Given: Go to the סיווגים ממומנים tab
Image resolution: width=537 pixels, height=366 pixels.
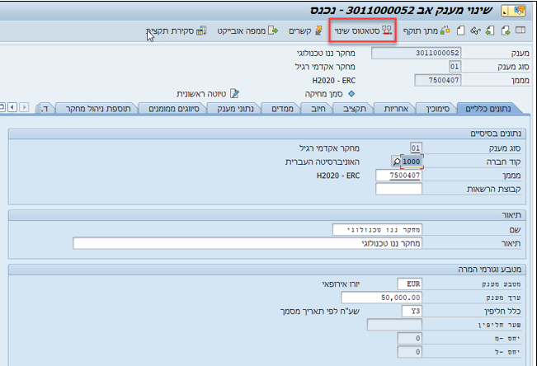Looking at the screenshot, I should (x=173, y=109).
